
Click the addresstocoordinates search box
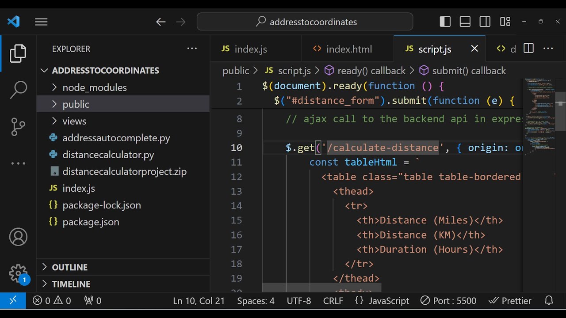305,22
